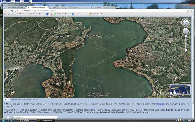Click the Eleebana map label
The width and height of the screenshot is (195, 122).
point(136,52)
